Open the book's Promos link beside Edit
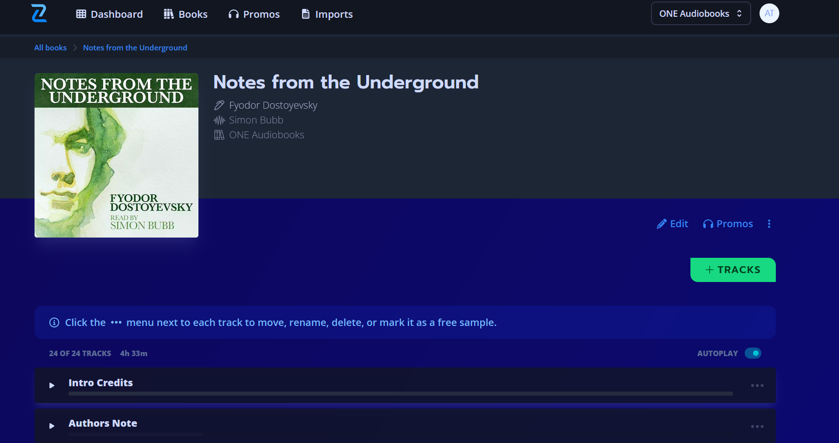839x443 pixels. (728, 224)
